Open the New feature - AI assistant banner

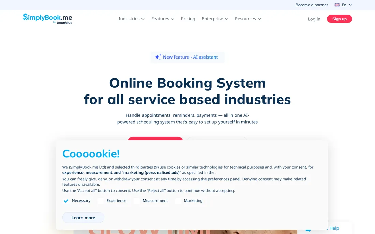click(x=187, y=57)
